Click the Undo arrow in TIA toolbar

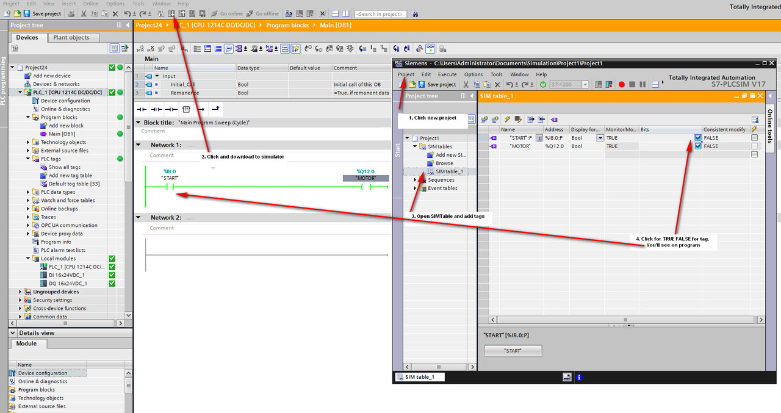[126, 13]
